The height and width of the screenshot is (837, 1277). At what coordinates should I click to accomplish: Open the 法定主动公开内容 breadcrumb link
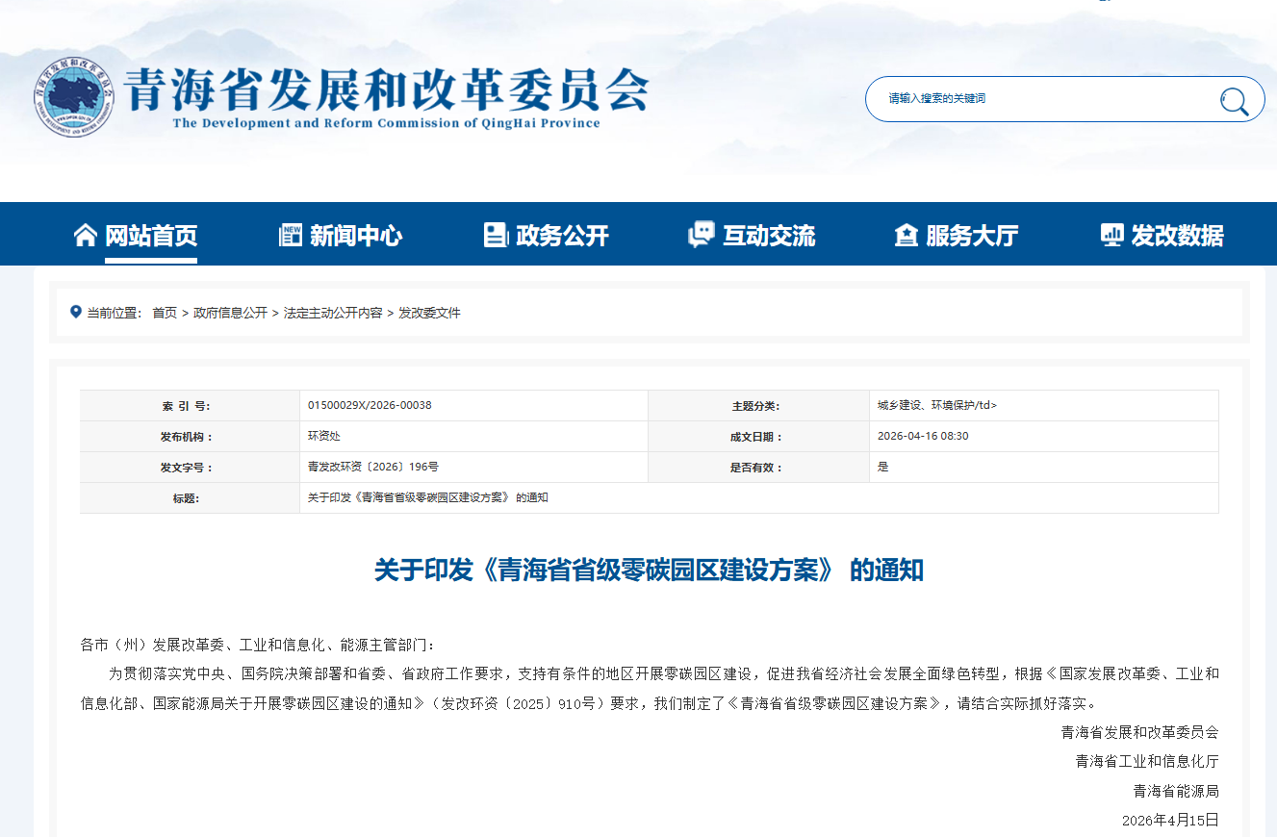click(333, 313)
